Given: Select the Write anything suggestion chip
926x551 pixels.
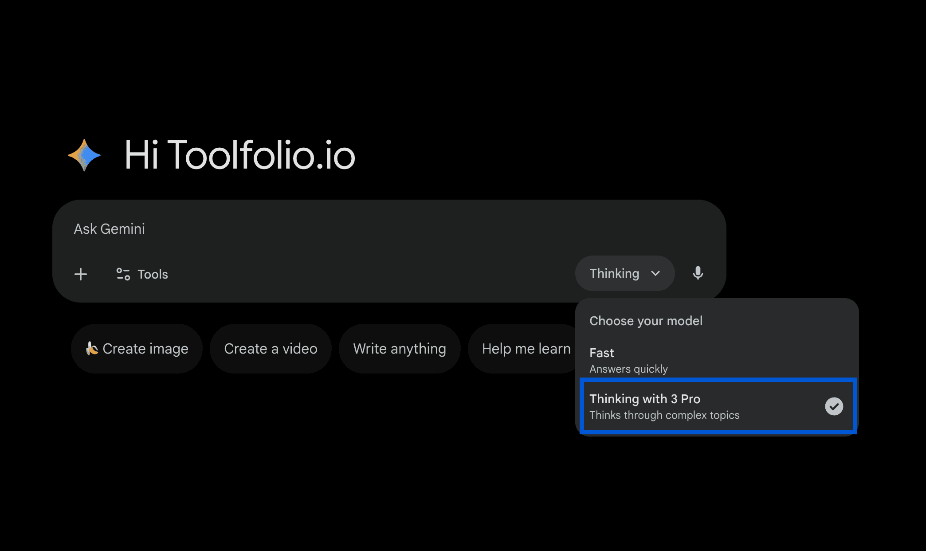Looking at the screenshot, I should pos(400,349).
